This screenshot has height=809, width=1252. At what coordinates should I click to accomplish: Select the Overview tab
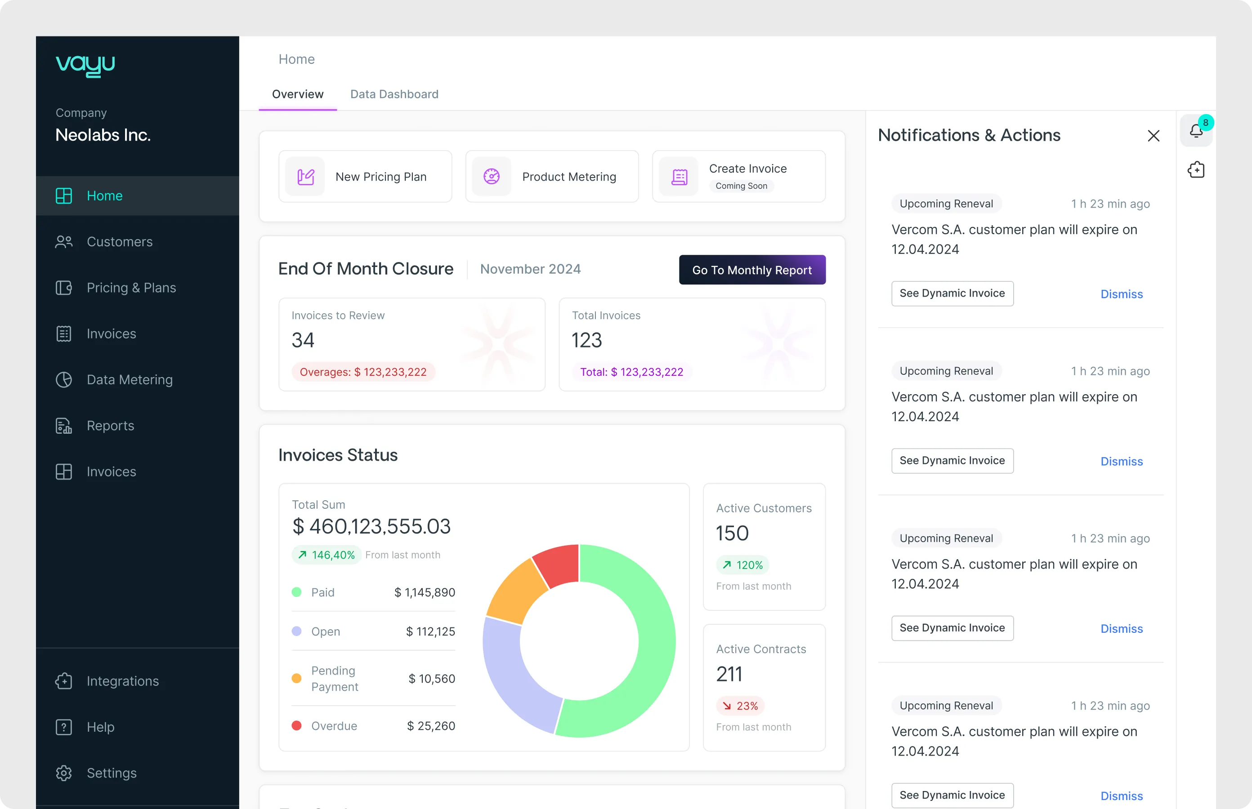click(298, 94)
